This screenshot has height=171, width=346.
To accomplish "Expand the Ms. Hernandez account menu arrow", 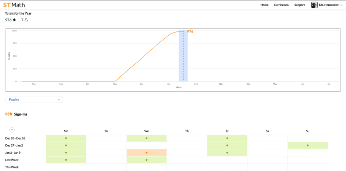I will (342, 5).
